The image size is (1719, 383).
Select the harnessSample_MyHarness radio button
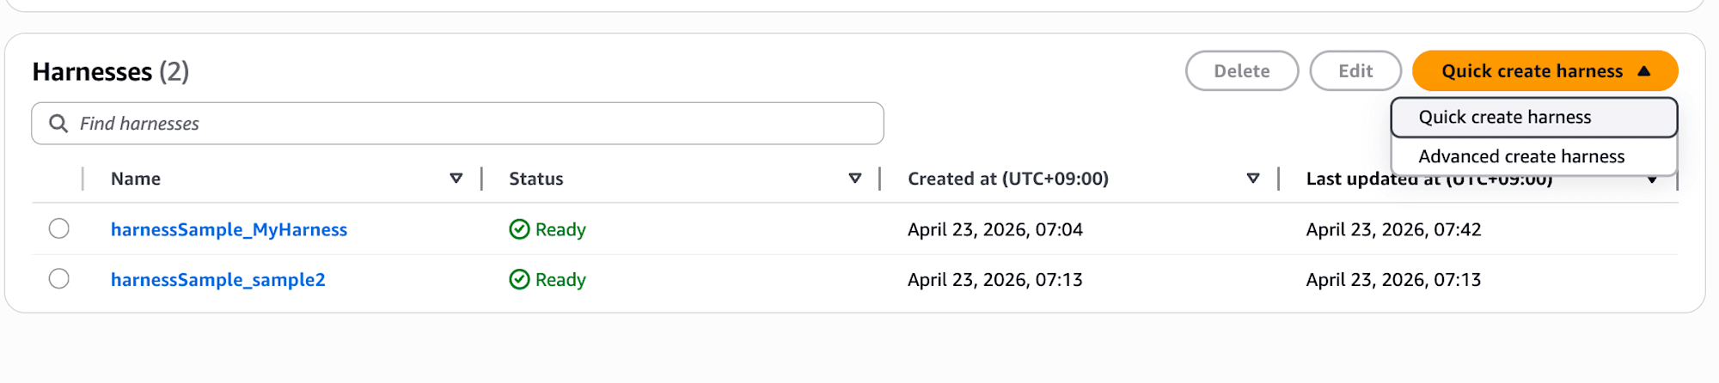click(x=59, y=228)
